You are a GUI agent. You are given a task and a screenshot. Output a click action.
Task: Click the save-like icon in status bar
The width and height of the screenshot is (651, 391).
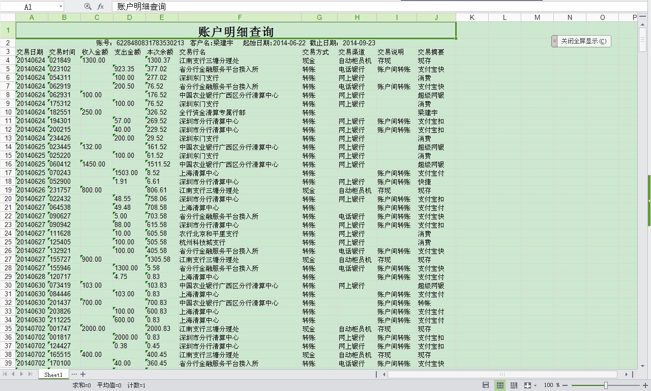(486, 385)
